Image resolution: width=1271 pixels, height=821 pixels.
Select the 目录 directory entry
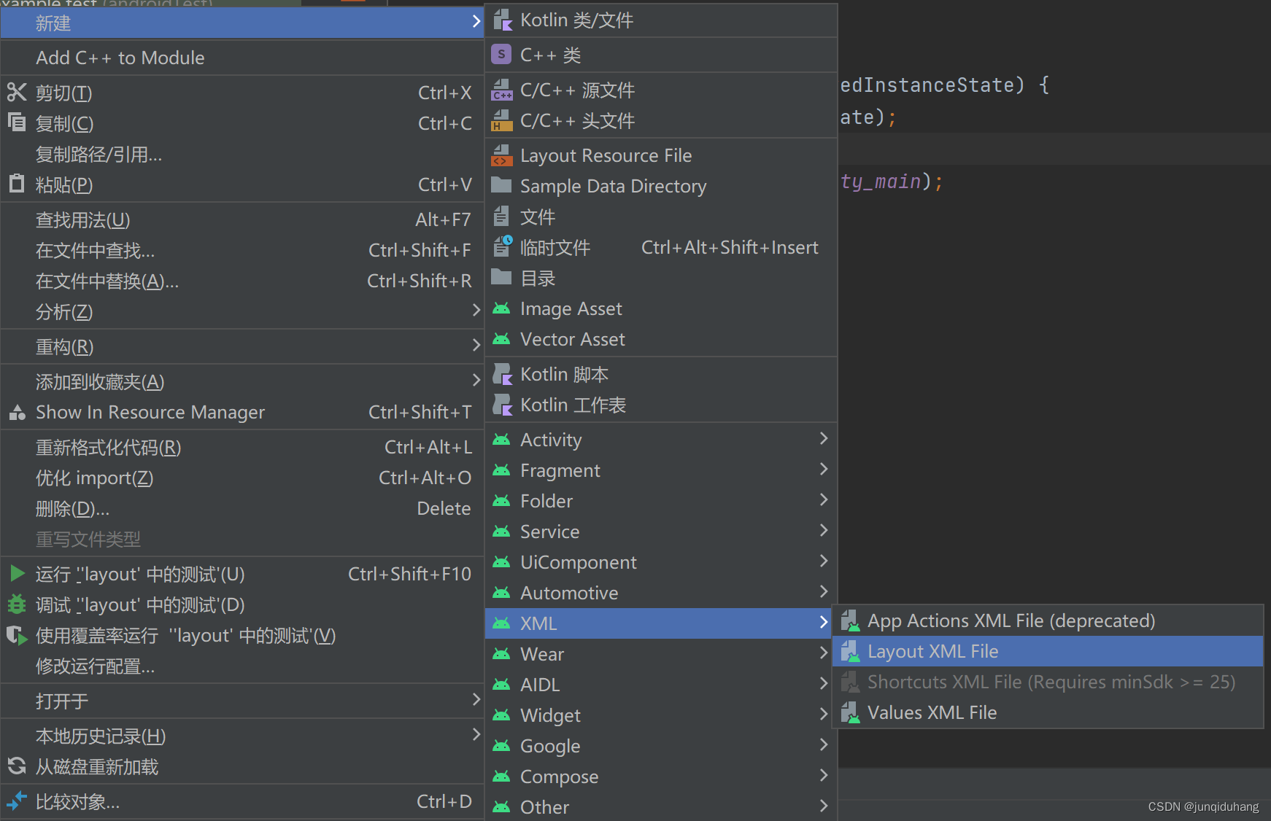[660, 278]
